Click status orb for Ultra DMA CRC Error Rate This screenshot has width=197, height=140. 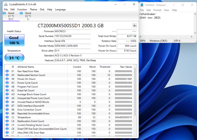tap(7, 133)
